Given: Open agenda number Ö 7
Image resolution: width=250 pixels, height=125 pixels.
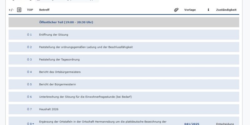Looking at the screenshot, I should (x=29, y=109).
